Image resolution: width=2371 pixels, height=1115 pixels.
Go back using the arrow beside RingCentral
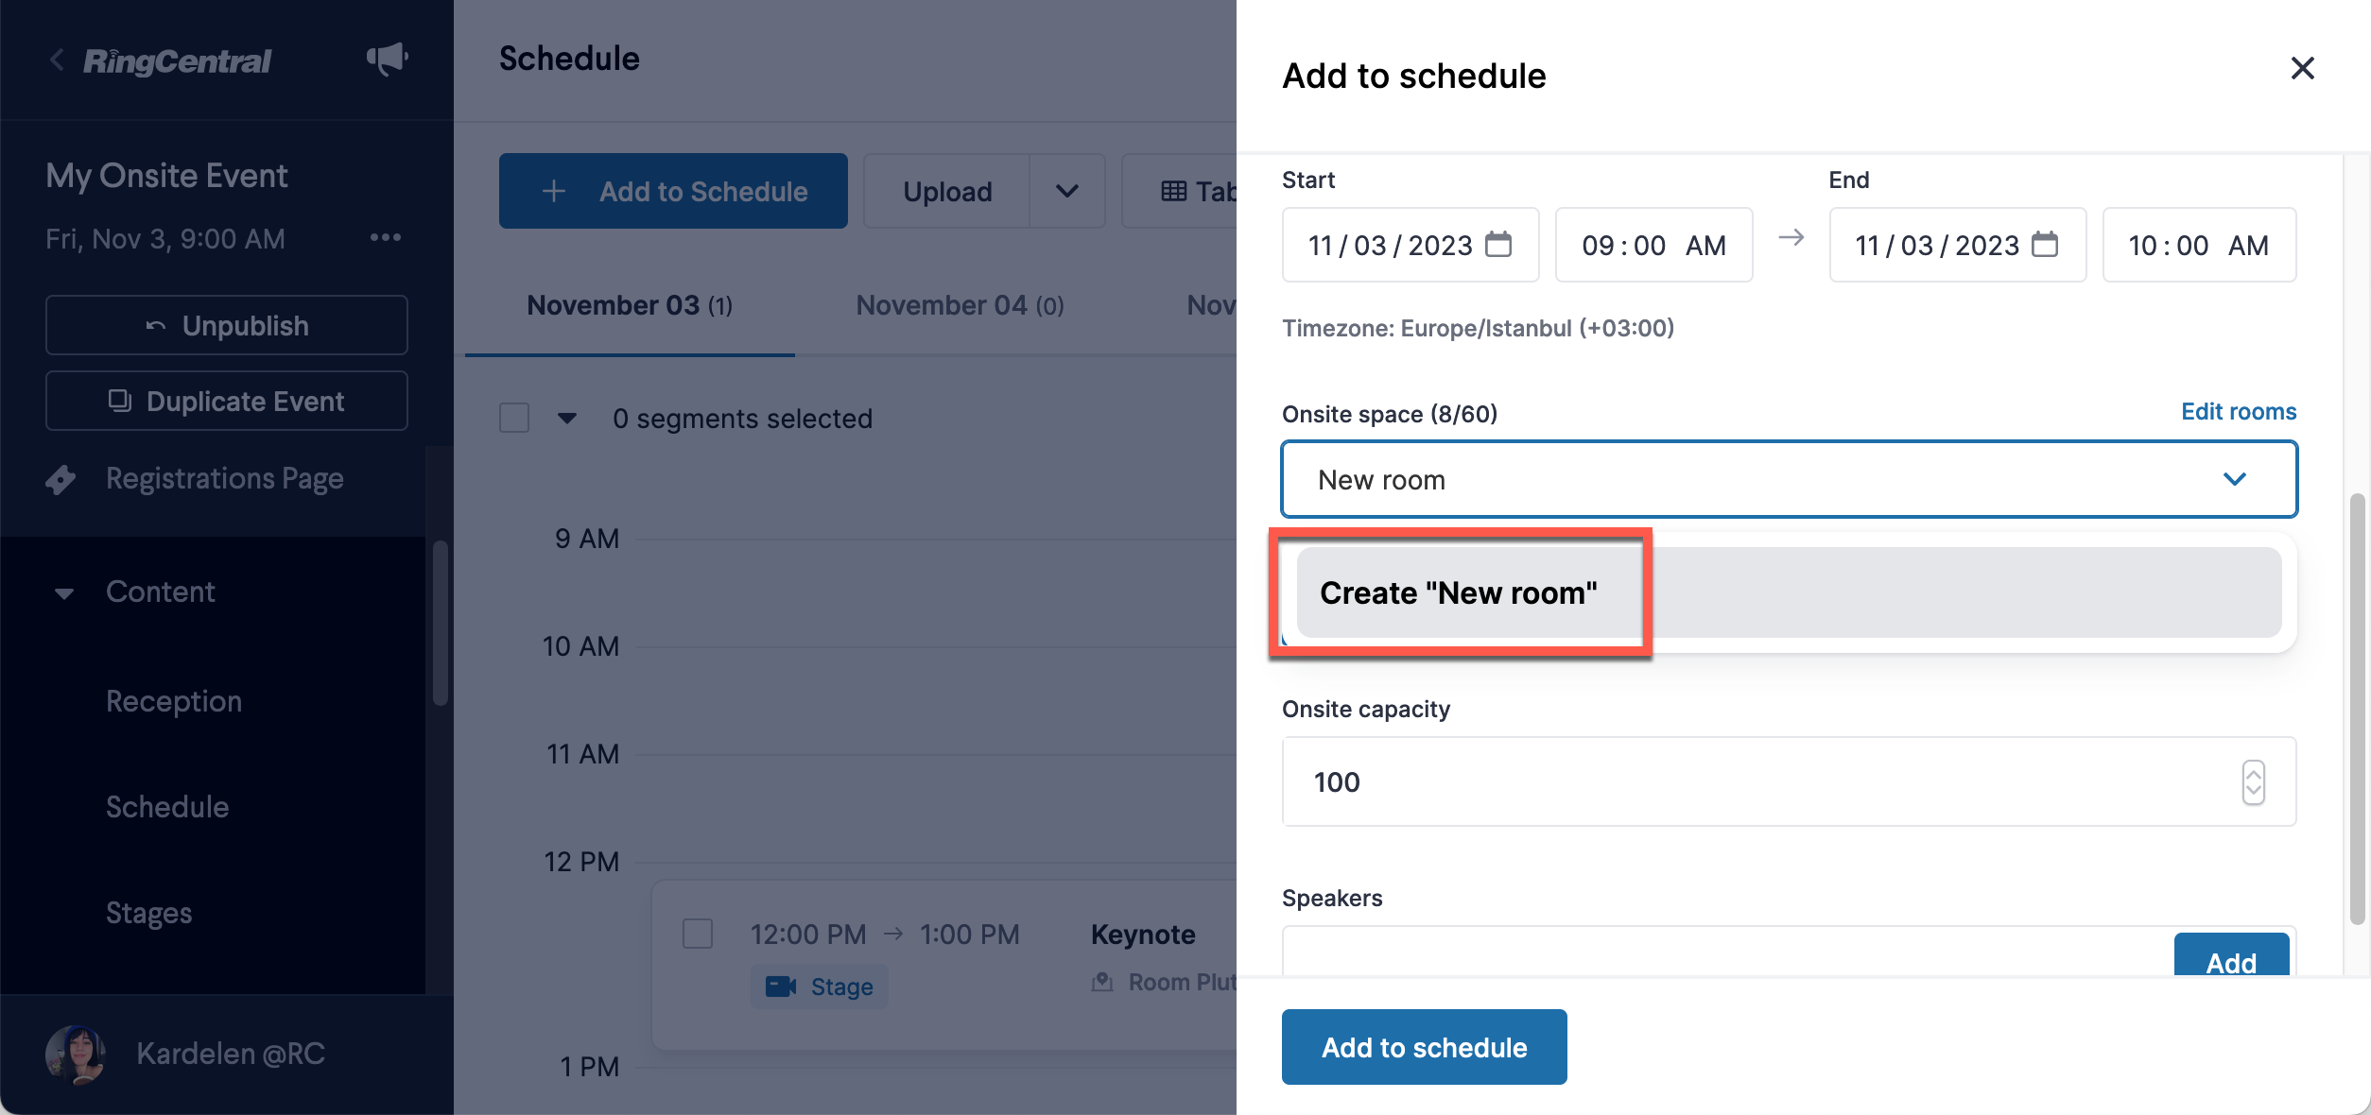click(57, 60)
